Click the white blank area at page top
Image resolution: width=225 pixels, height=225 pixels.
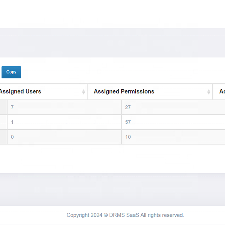pos(112,13)
